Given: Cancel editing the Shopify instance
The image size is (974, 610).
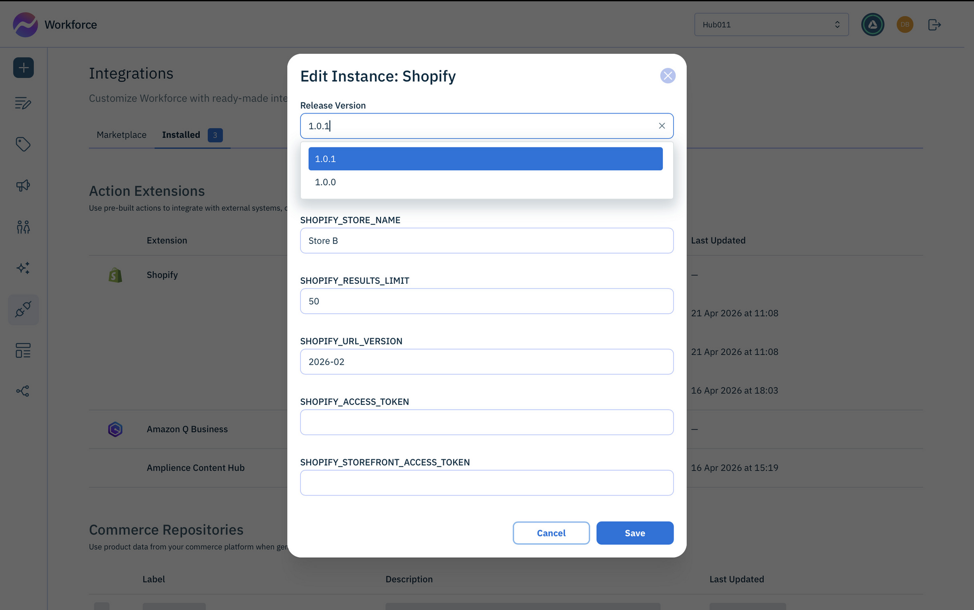Looking at the screenshot, I should (551, 533).
